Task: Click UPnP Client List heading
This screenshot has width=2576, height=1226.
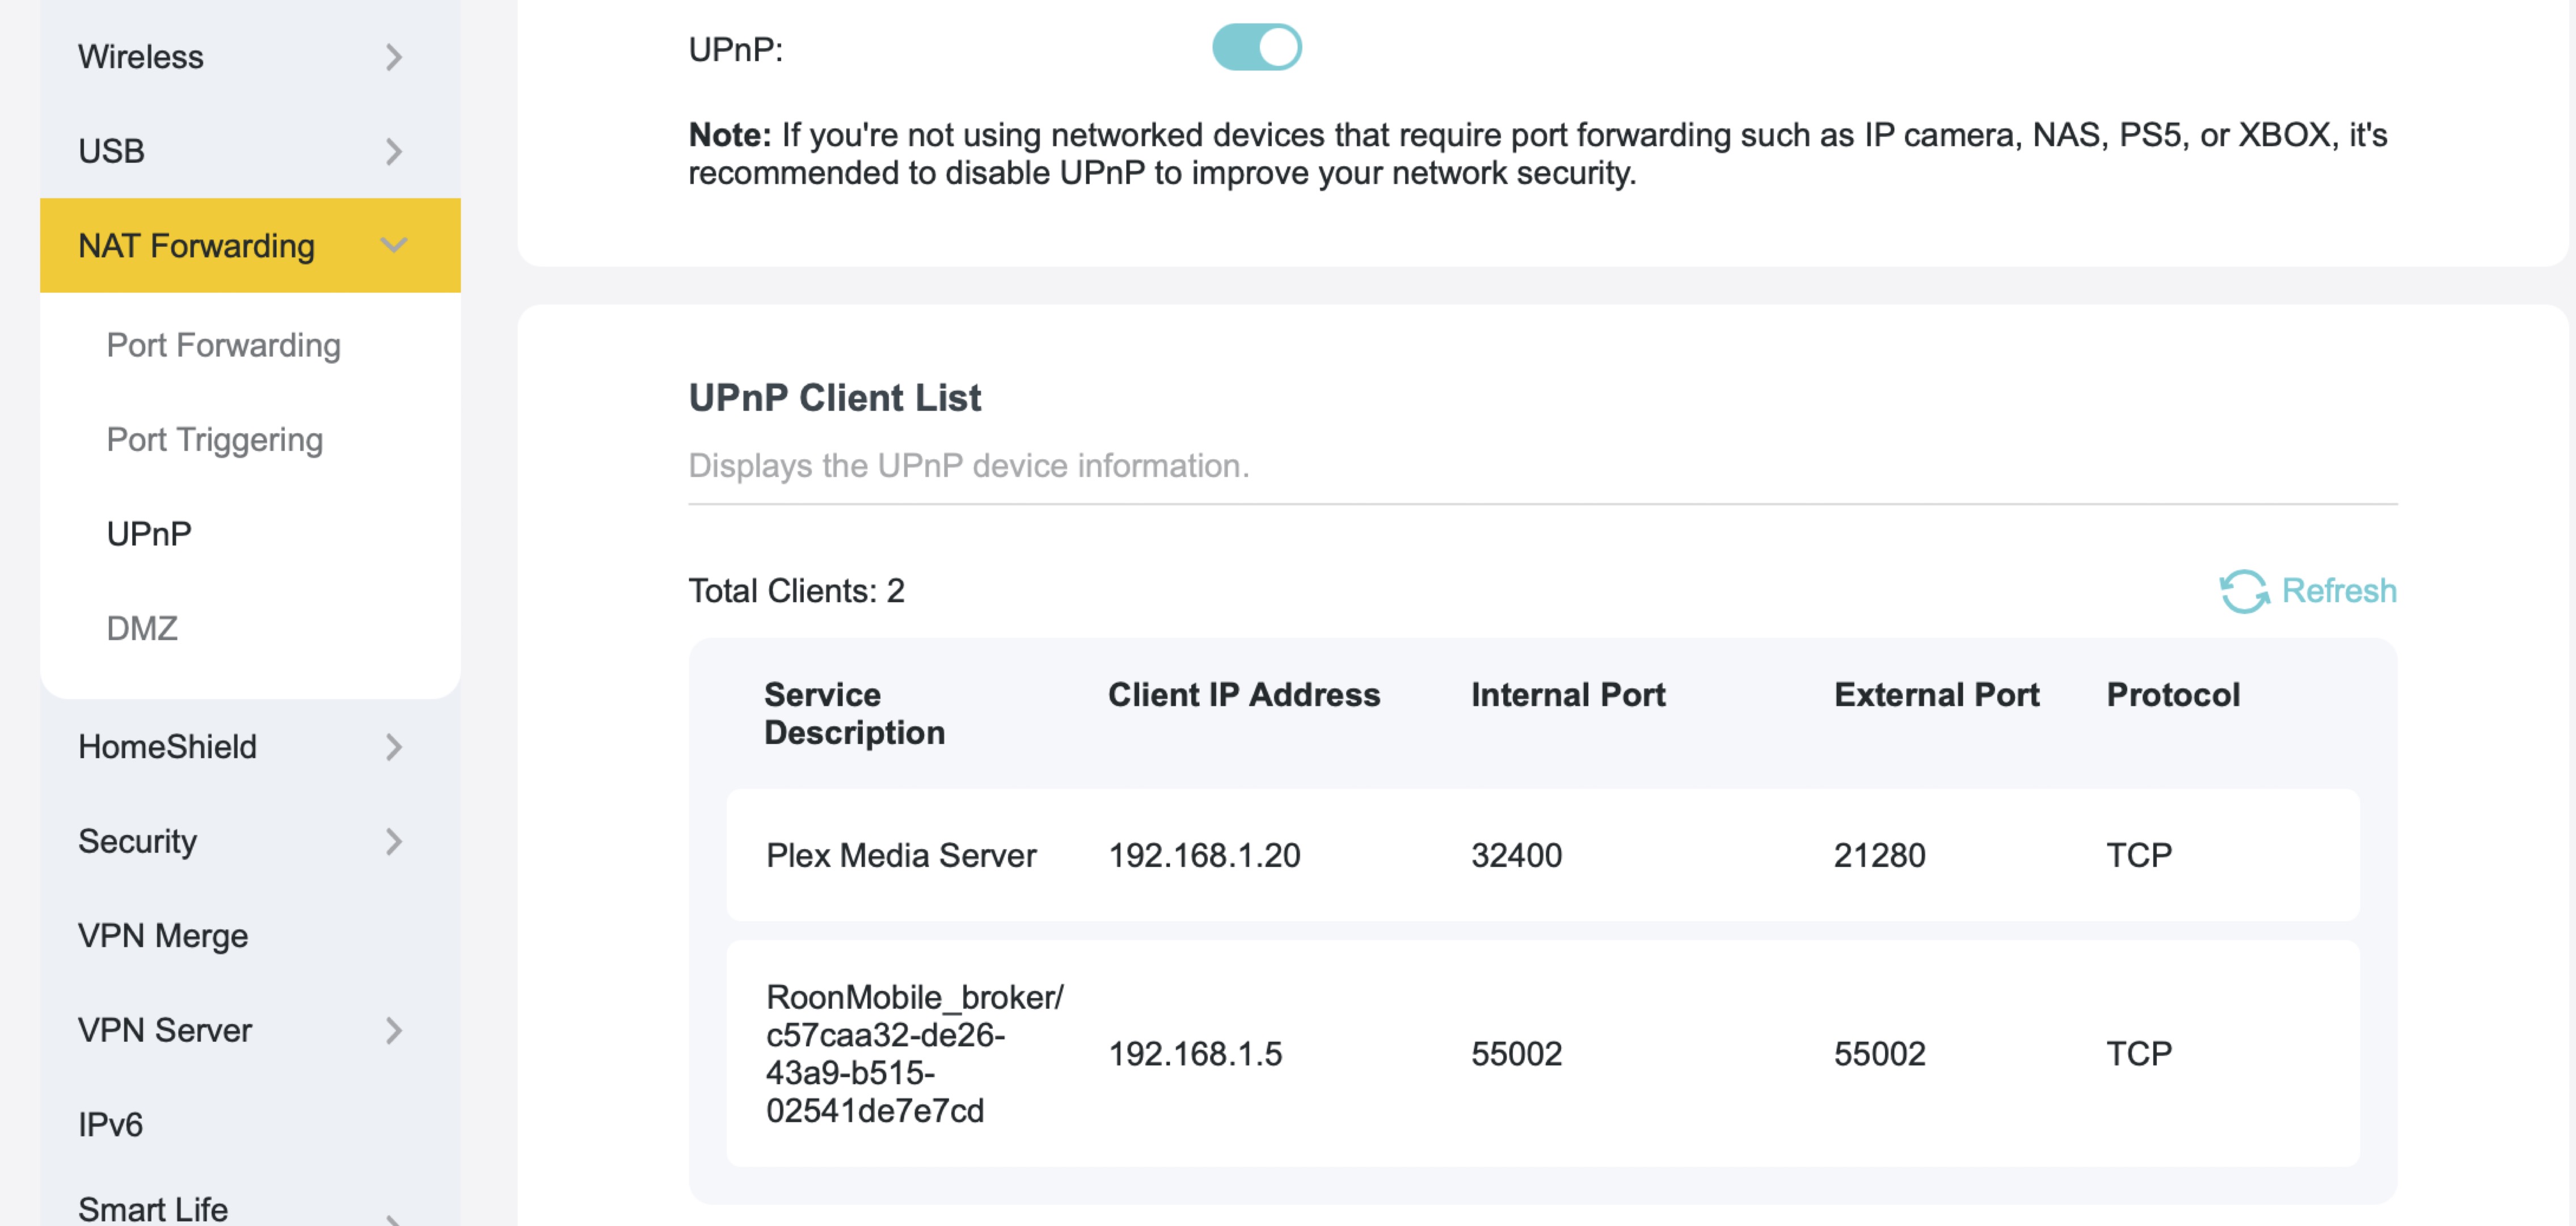Action: click(x=835, y=398)
